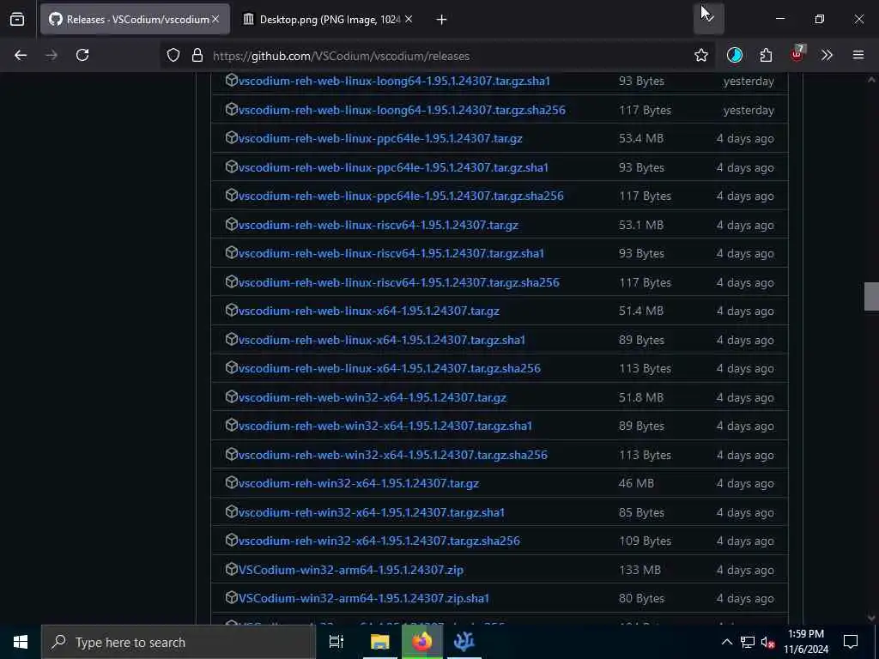Image resolution: width=879 pixels, height=659 pixels.
Task: Download vscodium-reh-web-linux-x64 tar.gz.sha1
Action: [x=382, y=340]
